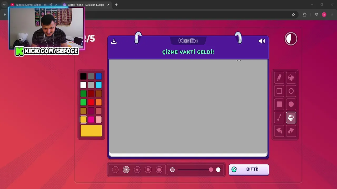Open the Chrome three-dot menu
This screenshot has height=189, width=337.
pos(332,15)
